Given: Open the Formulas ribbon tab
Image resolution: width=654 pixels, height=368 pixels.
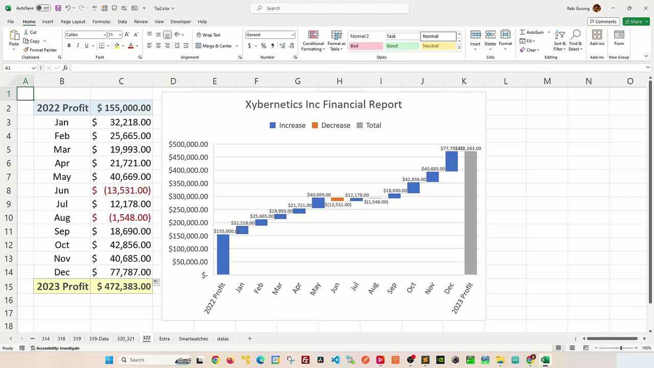Looking at the screenshot, I should tap(101, 21).
